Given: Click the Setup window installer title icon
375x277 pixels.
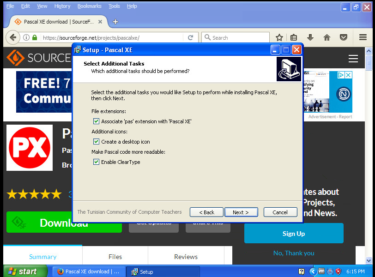Looking at the screenshot, I should coord(78,50).
